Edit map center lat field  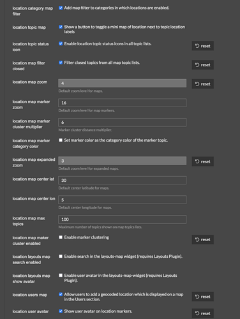point(123,181)
